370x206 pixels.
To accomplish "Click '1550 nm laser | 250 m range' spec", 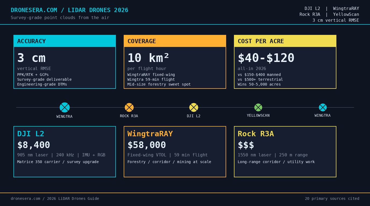I will pos(273,155).
